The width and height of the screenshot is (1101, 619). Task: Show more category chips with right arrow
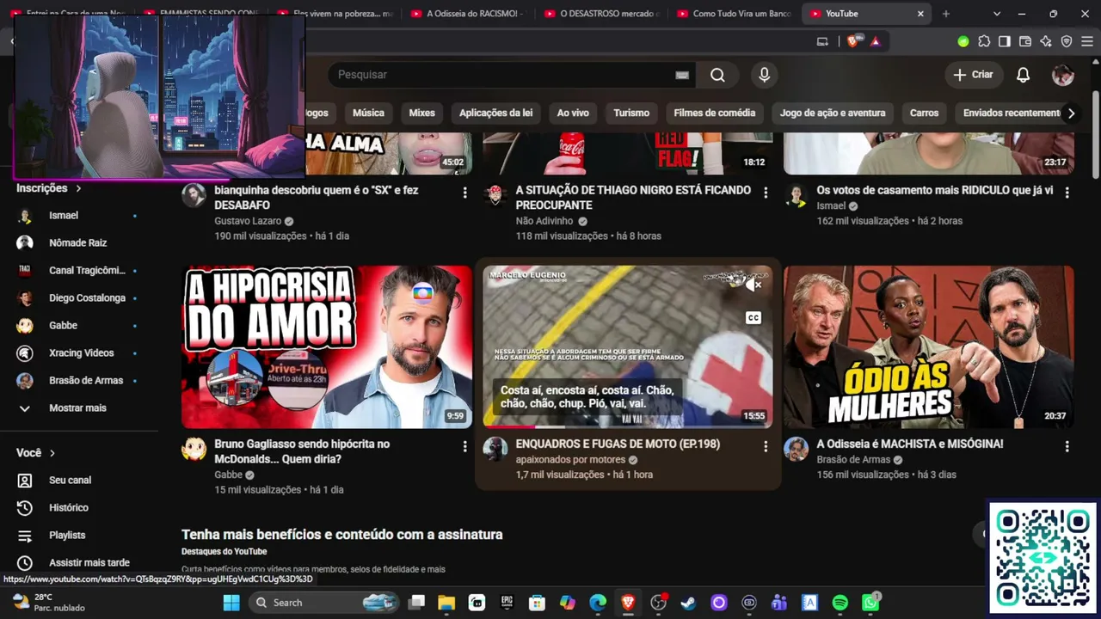(1071, 113)
